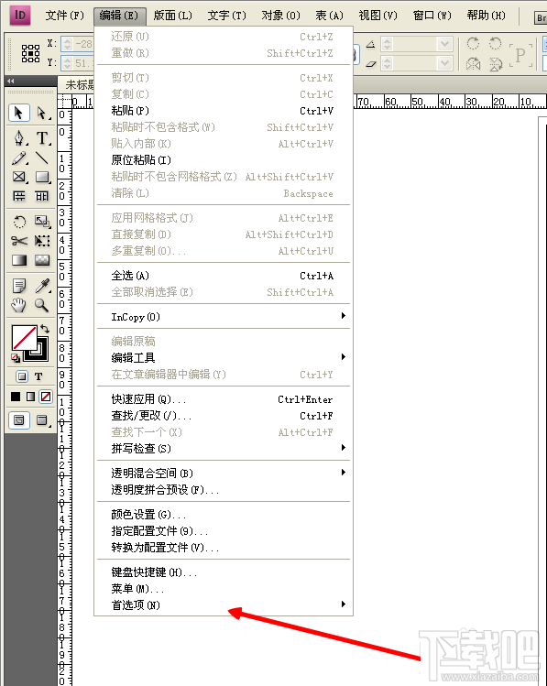Image resolution: width=547 pixels, height=686 pixels.
Task: Open the 文件(F) menu
Action: (x=65, y=16)
